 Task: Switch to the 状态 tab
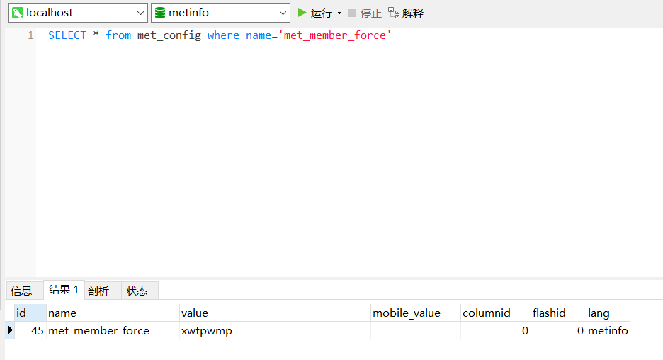pos(137,291)
